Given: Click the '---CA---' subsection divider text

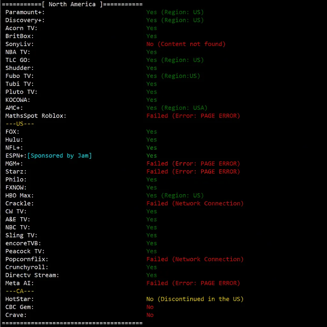Looking at the screenshot, I should (x=20, y=291).
